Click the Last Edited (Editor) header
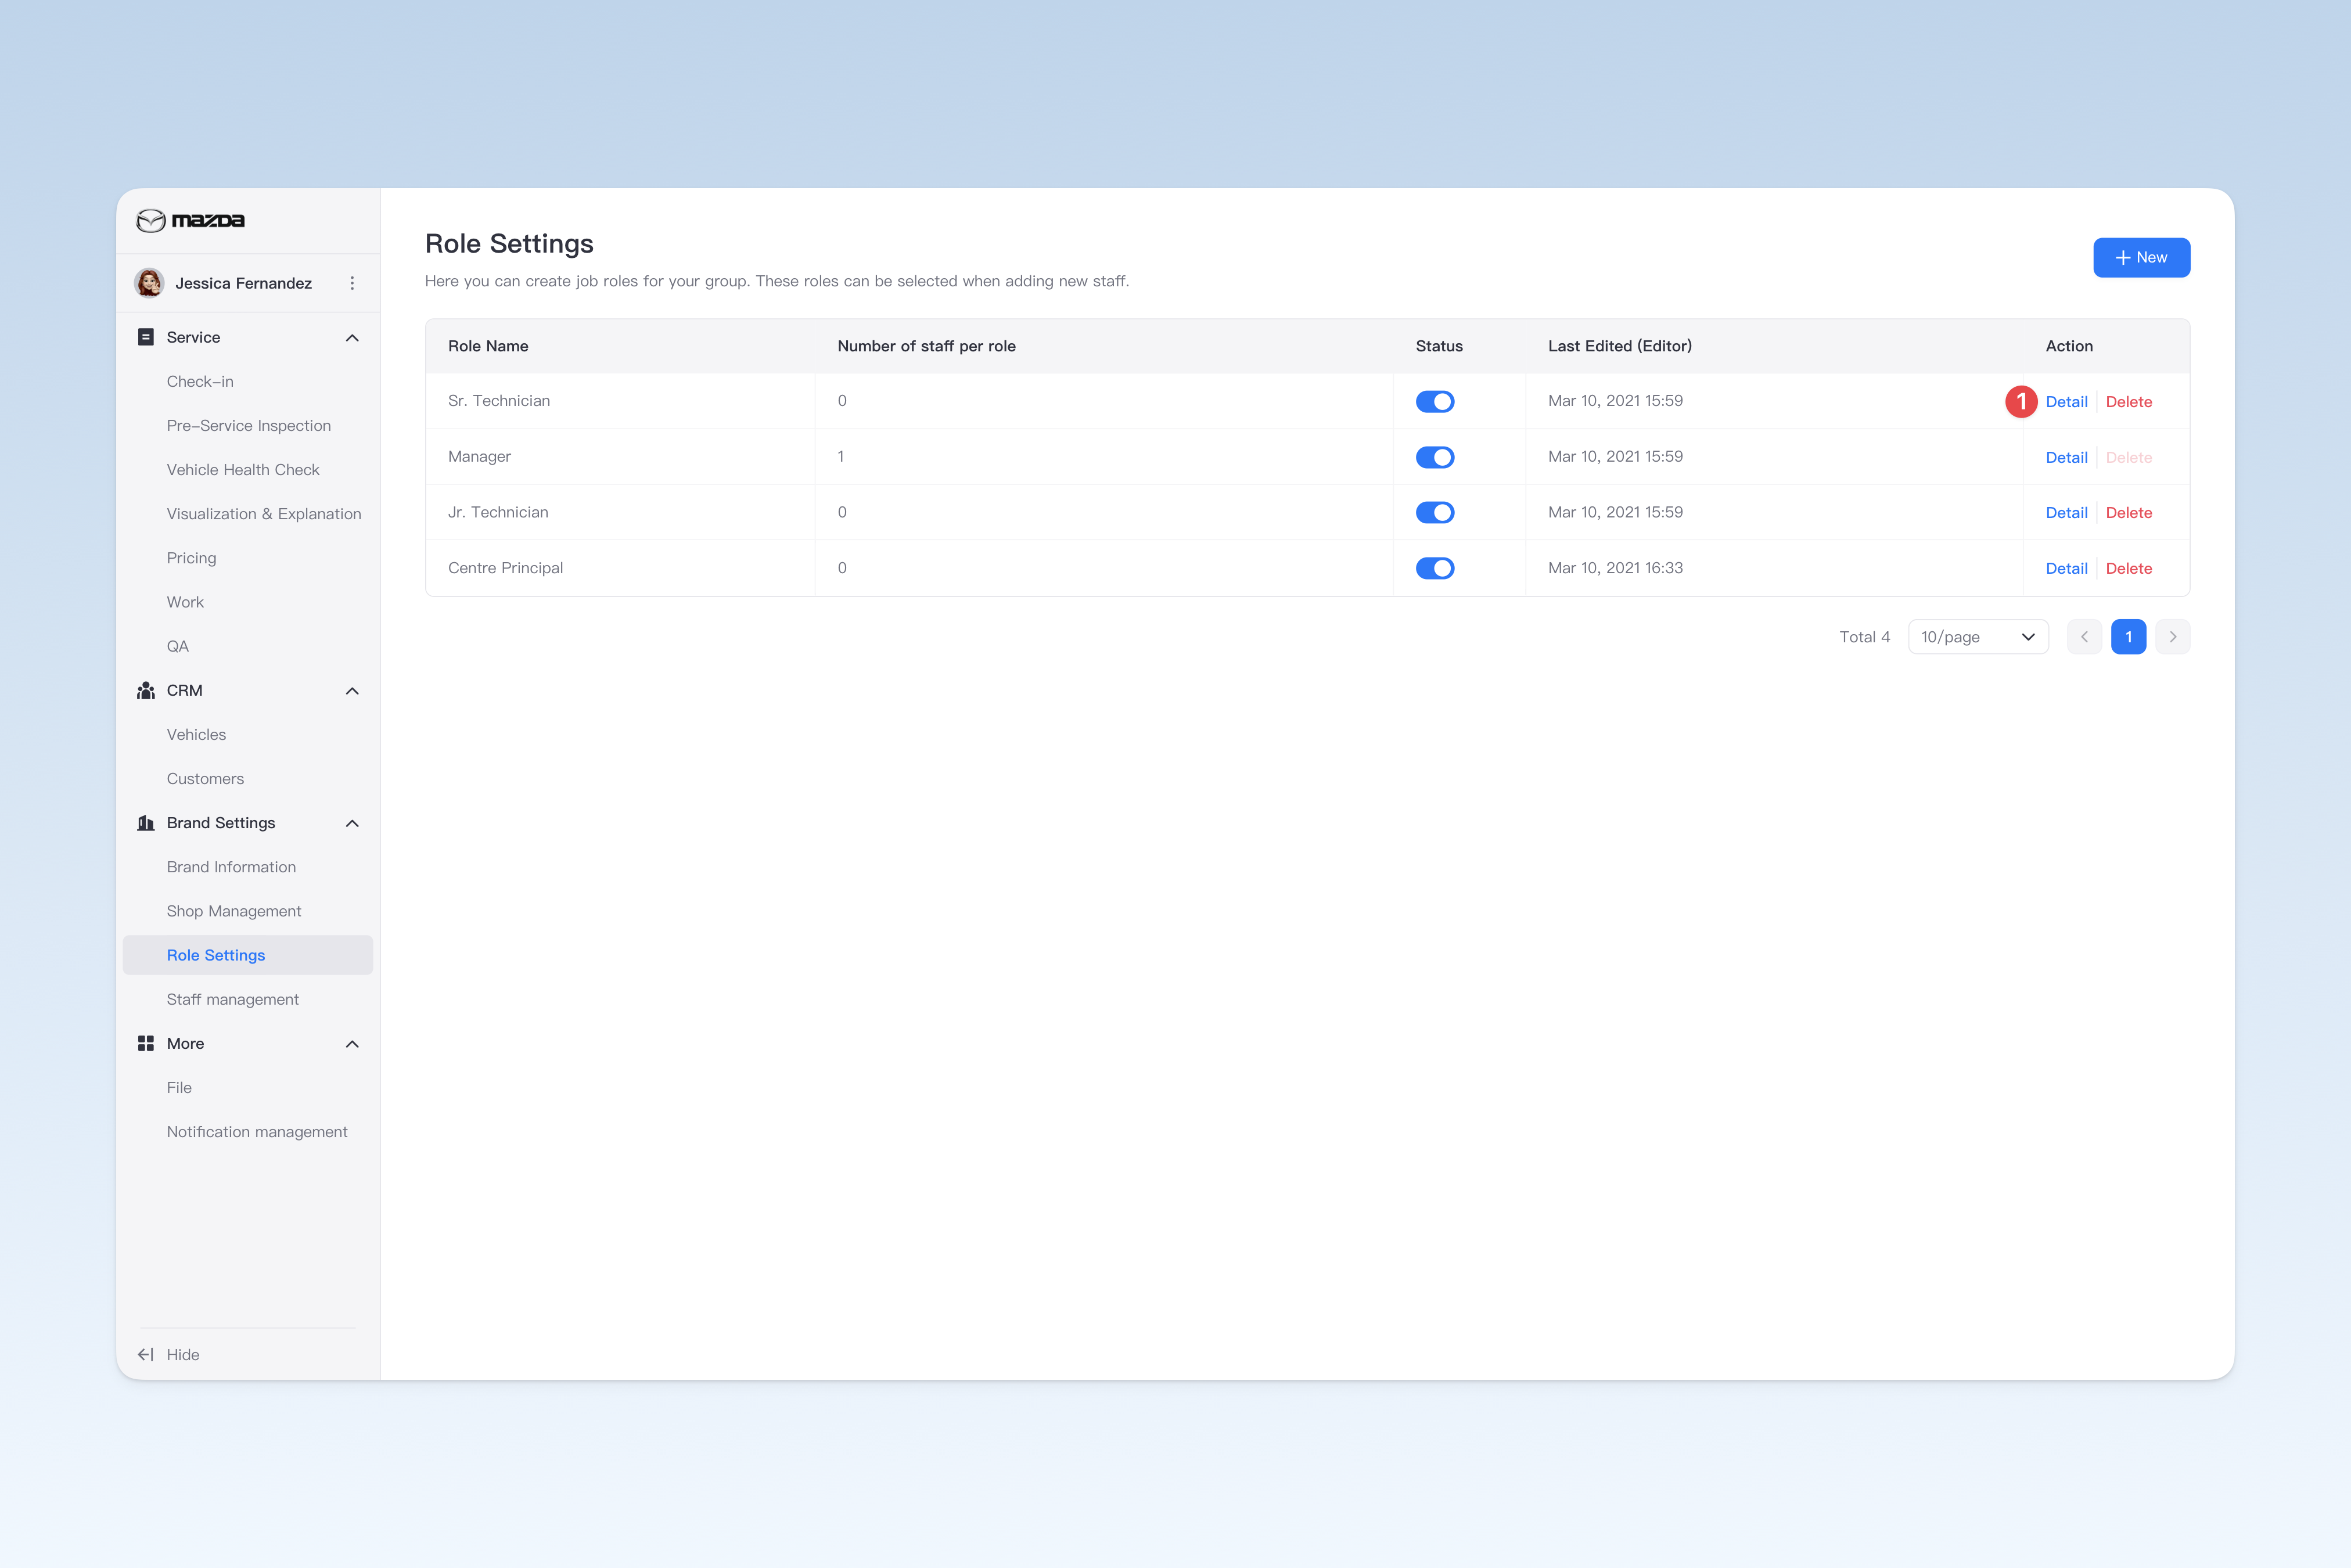Image resolution: width=2351 pixels, height=1568 pixels. tap(1619, 346)
